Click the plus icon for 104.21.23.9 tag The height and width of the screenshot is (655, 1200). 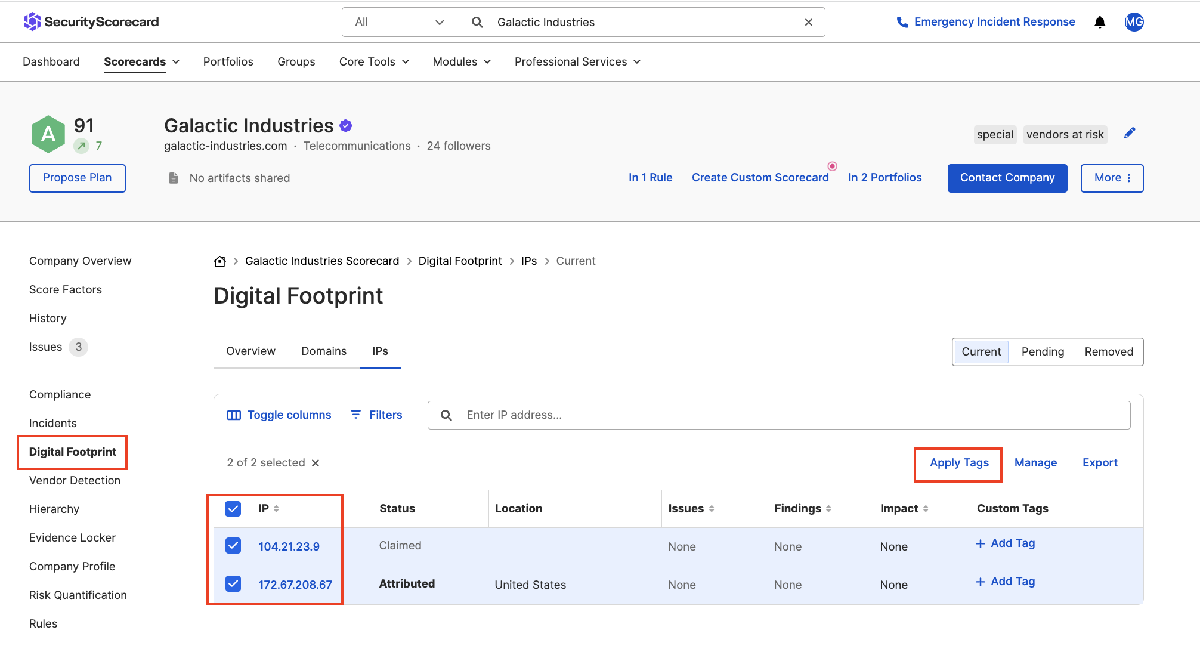coord(980,543)
